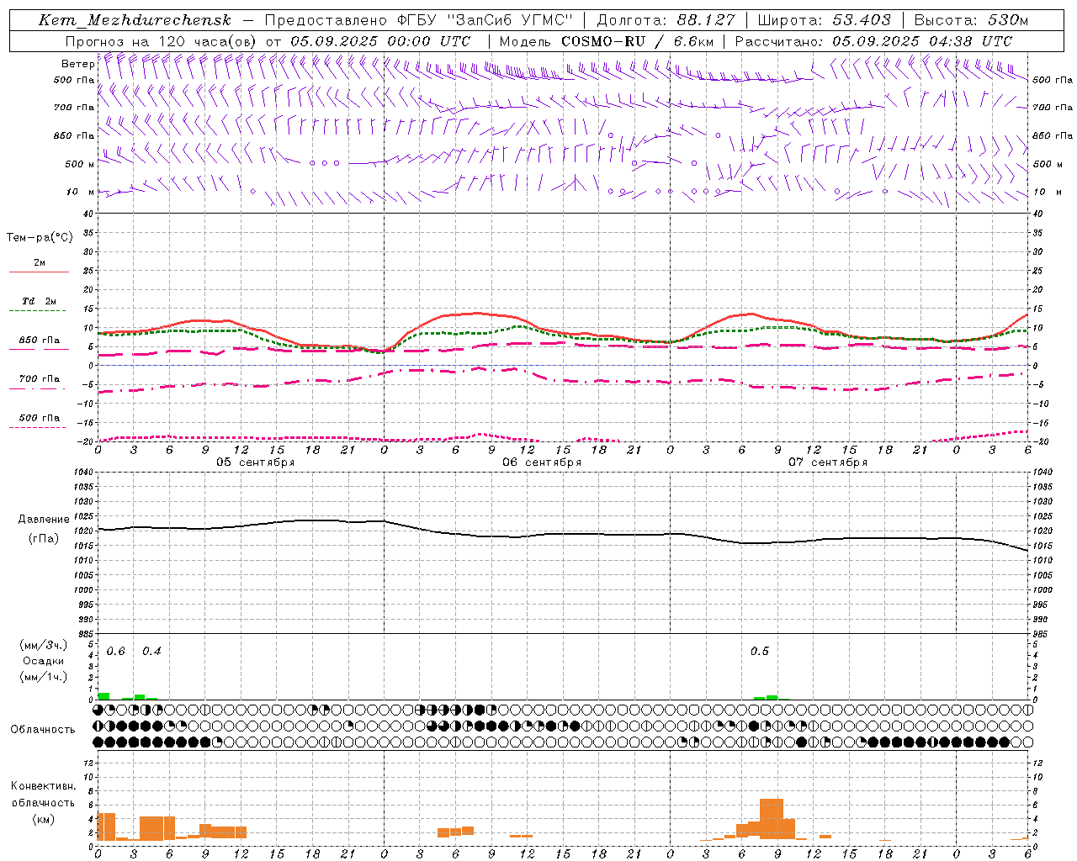Viewport: 1077px width, 861px height.
Task: Select the Прогноз на 120 часа(ов) text
Action: click(162, 41)
